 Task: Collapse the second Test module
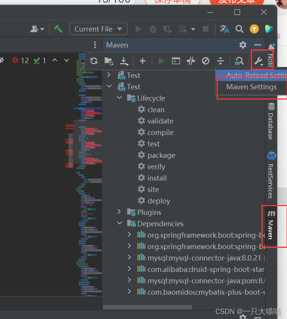point(109,86)
